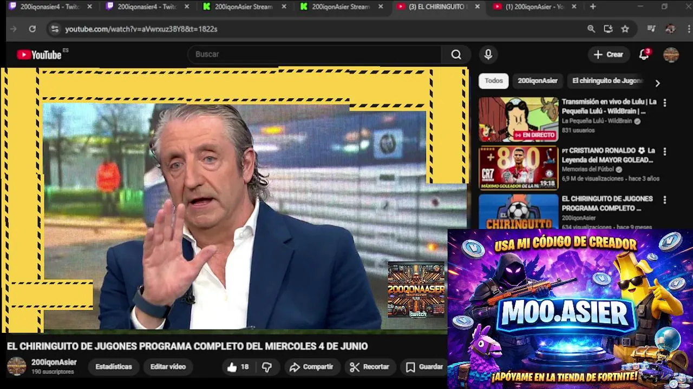Click the Crear button
Viewport: 693px width, 389px height.
[608, 55]
